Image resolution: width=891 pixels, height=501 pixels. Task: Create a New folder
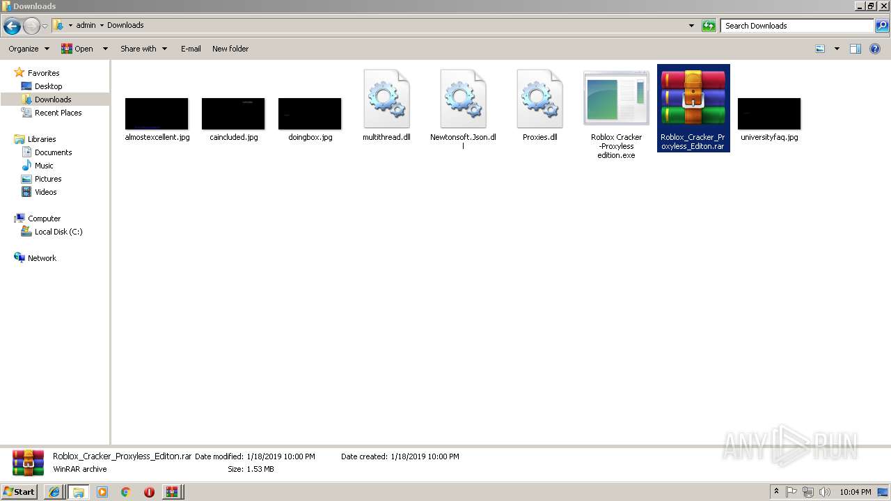[230, 49]
